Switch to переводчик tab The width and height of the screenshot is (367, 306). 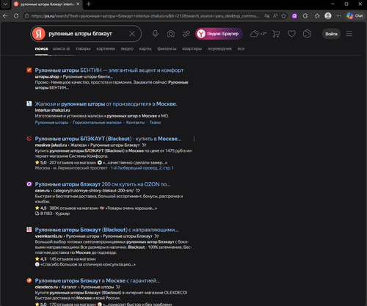pos(219,48)
